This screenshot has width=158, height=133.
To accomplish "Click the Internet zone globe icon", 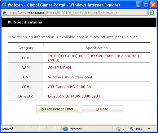I will (65, 129).
